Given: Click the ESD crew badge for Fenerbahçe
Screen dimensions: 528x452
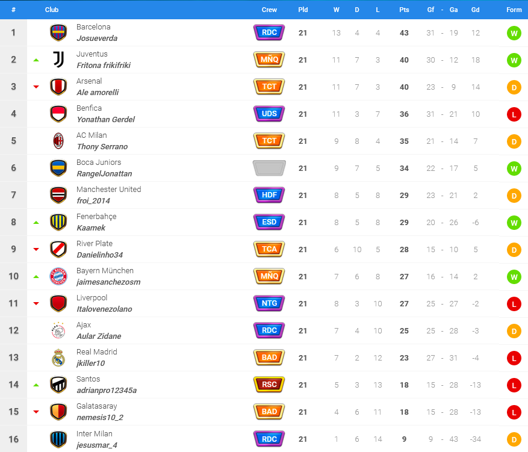Looking at the screenshot, I should coord(269,222).
